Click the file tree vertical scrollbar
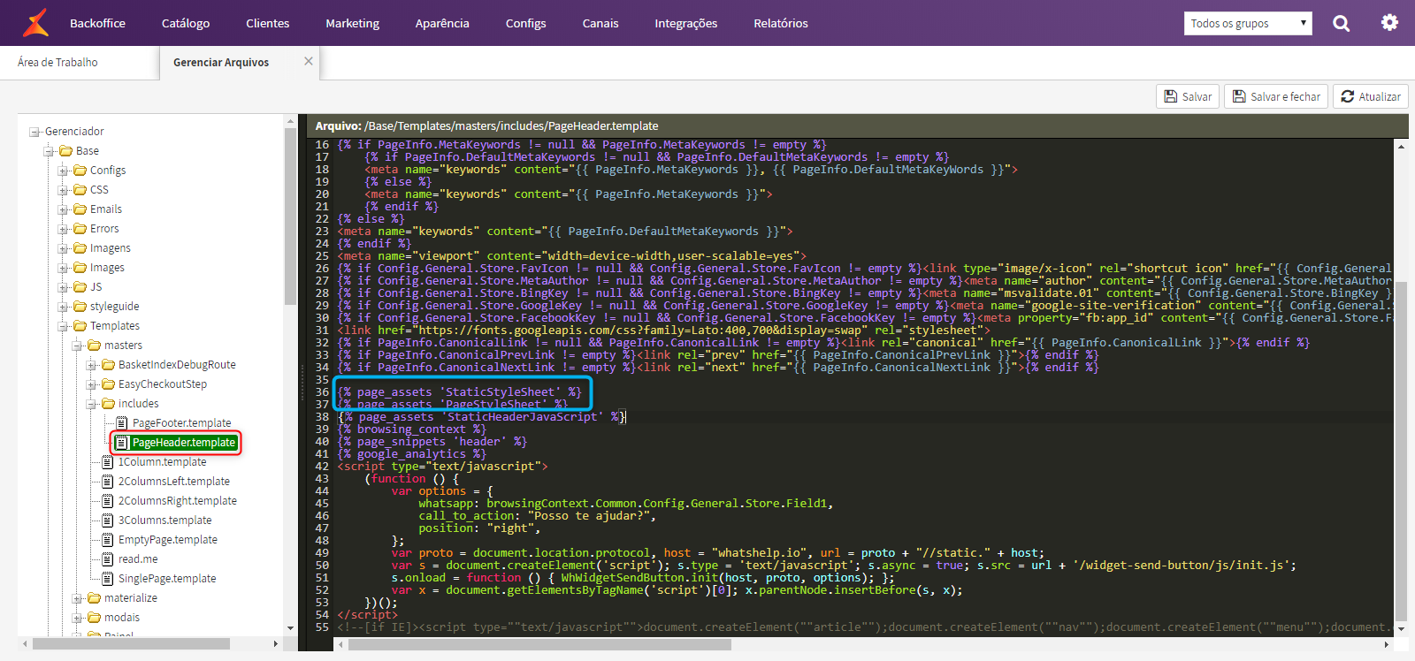 [x=290, y=217]
